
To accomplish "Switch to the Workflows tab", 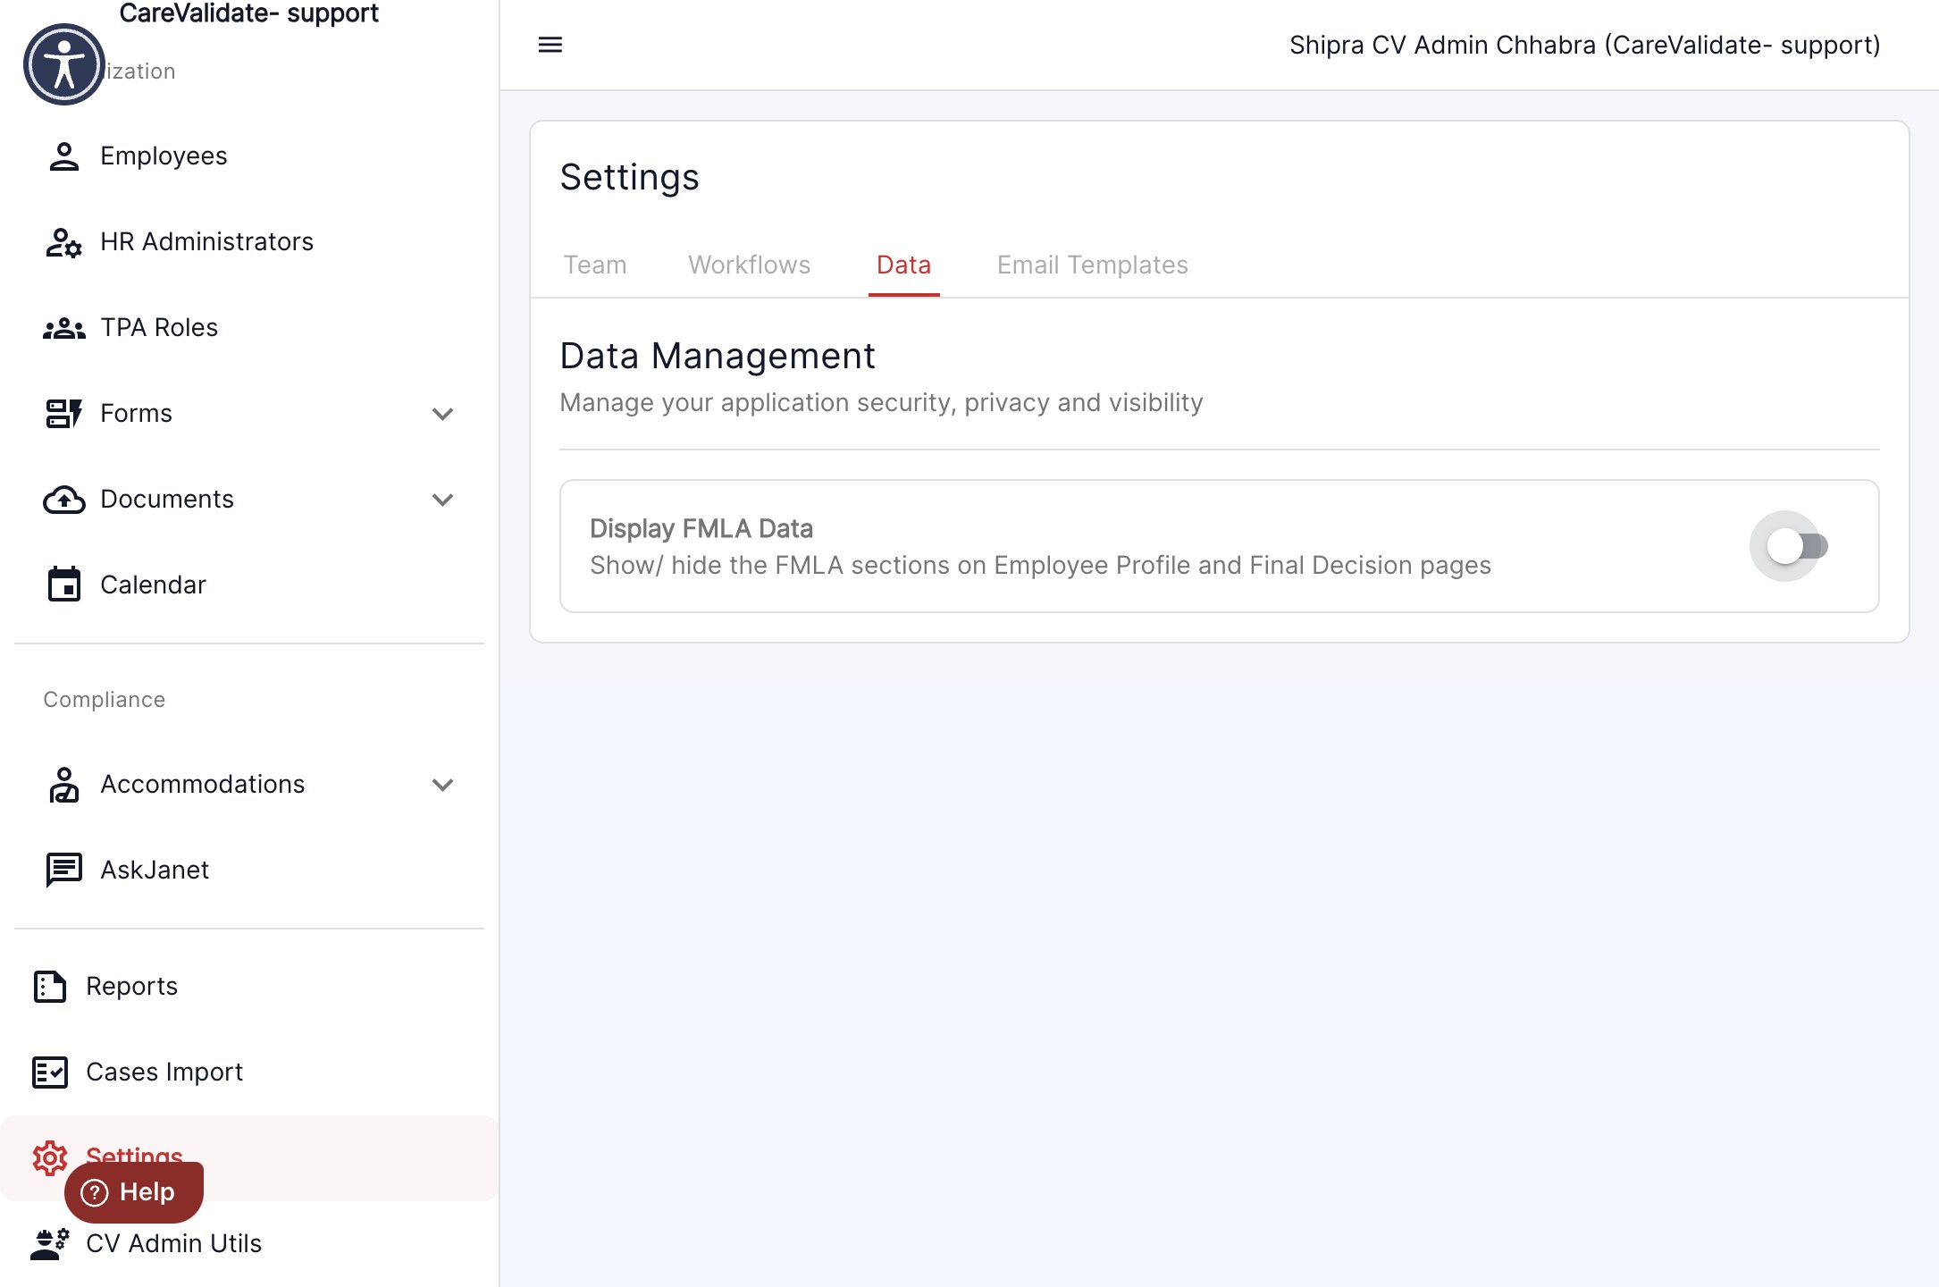I will click(x=750, y=265).
